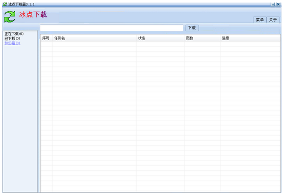284x195 pixels.
Task: Click the 冰点下载器3.1.1 title bar text
Action: point(21,5)
